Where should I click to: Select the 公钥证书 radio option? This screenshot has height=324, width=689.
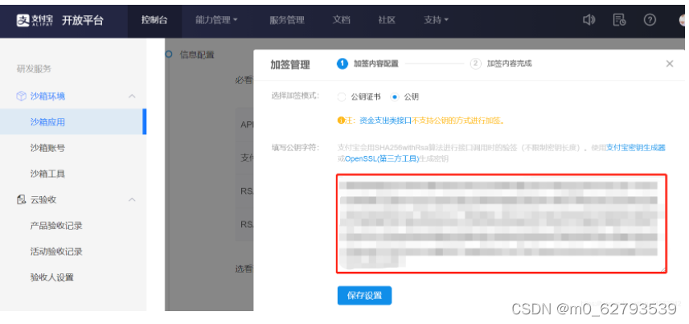(342, 96)
